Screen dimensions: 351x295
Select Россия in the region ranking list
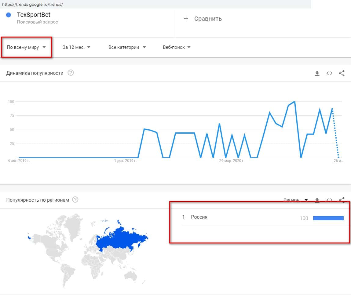tap(199, 217)
